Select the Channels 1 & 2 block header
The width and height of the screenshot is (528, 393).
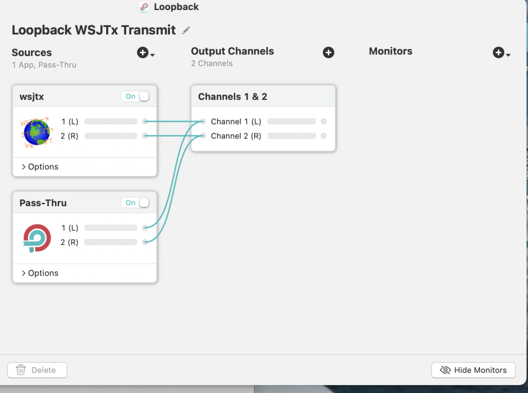click(263, 96)
